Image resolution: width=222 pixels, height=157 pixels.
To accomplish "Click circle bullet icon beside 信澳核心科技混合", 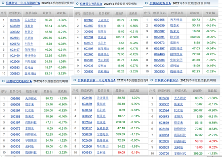I will click(152, 80).
